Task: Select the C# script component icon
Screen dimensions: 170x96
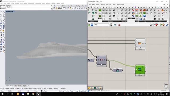Action: point(133,10)
